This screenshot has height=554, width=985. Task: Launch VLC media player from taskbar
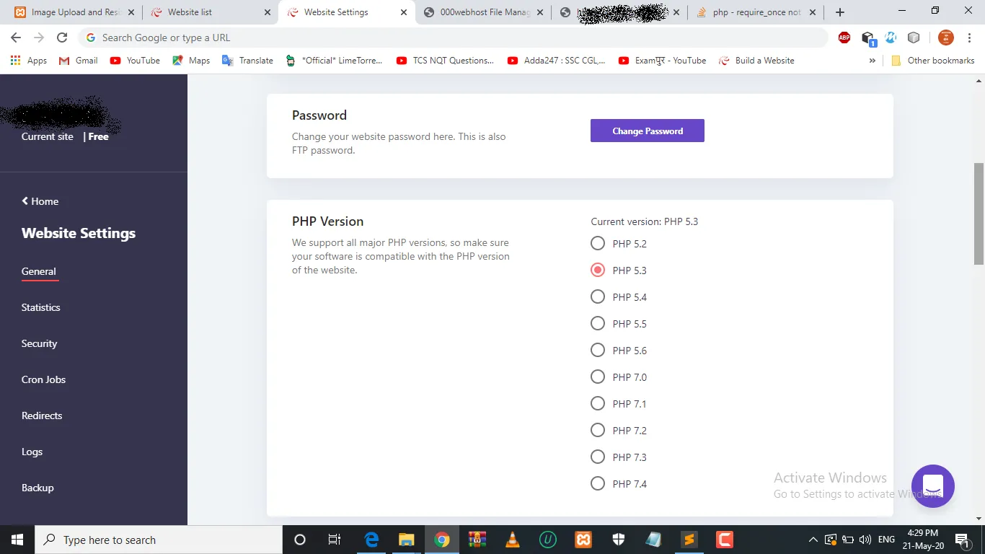513,540
